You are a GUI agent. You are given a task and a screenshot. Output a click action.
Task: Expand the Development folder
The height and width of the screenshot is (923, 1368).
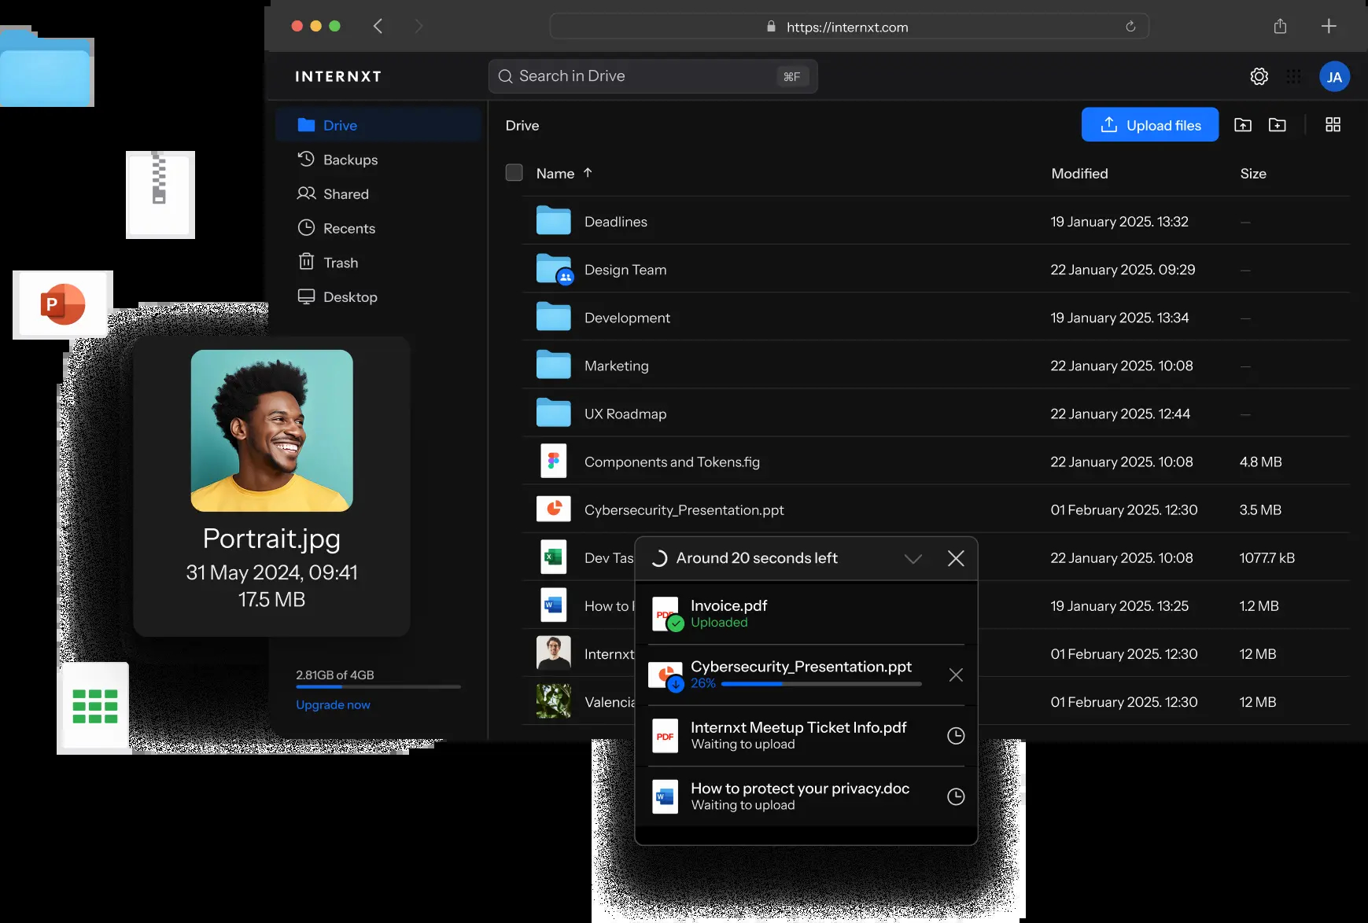(627, 318)
